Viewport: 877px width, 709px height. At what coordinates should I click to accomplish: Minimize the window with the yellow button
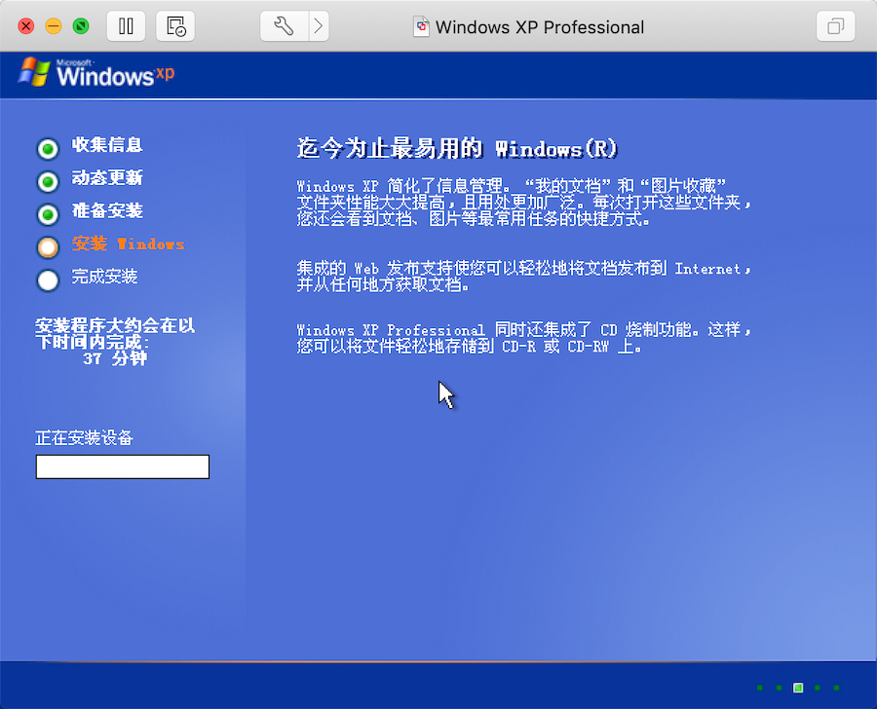(x=53, y=26)
